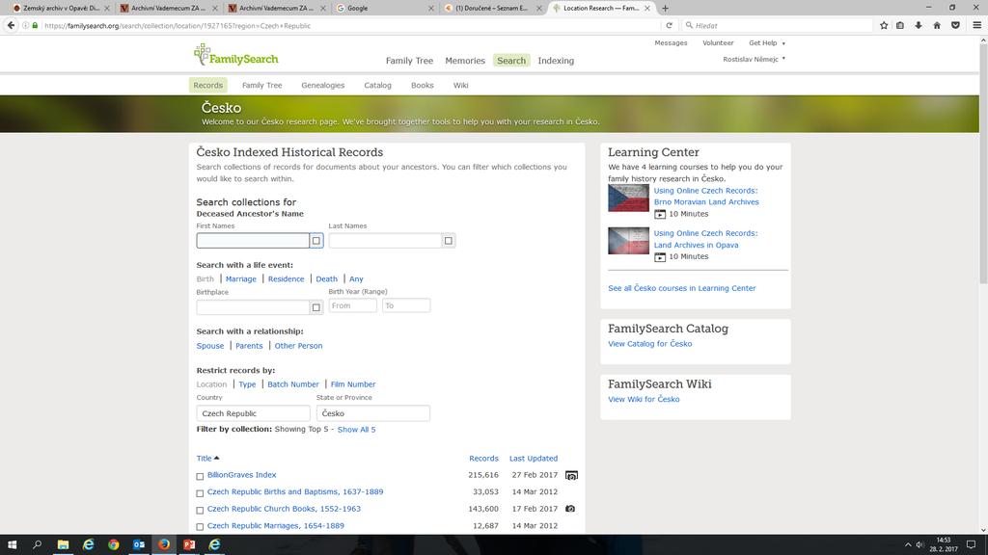Play the Land Archives in Opava video icon

coord(660,256)
